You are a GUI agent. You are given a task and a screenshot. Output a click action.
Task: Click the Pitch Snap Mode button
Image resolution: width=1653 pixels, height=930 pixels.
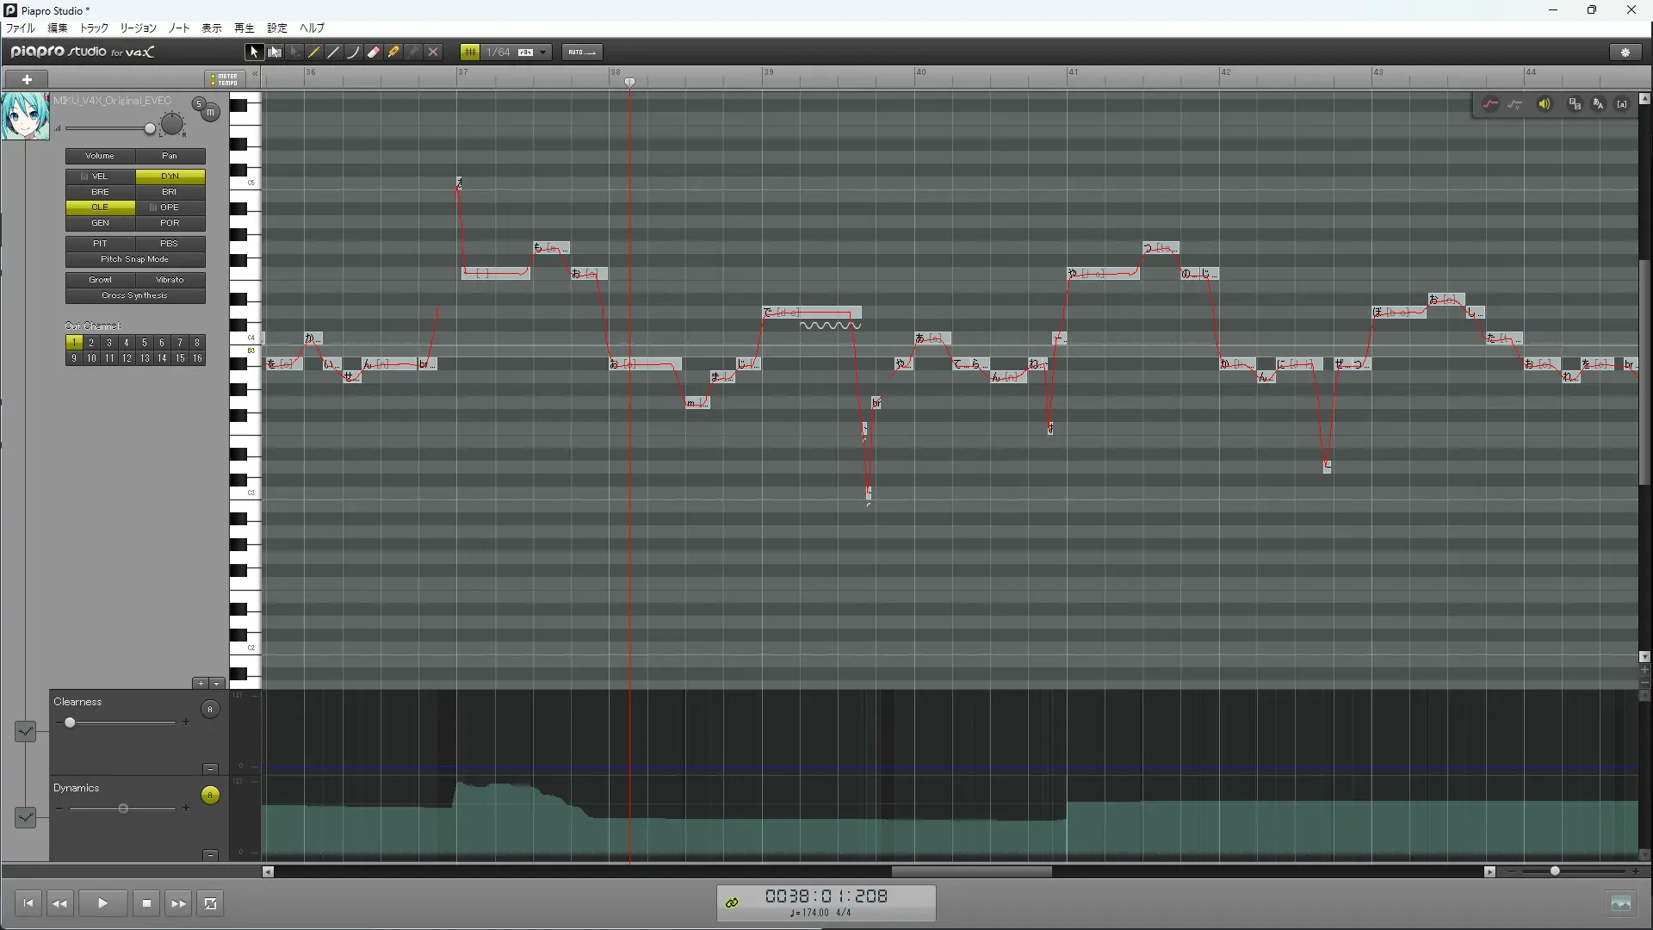click(135, 259)
